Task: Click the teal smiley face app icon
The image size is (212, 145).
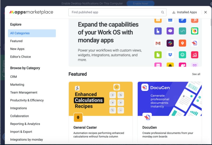Action: 182,55
